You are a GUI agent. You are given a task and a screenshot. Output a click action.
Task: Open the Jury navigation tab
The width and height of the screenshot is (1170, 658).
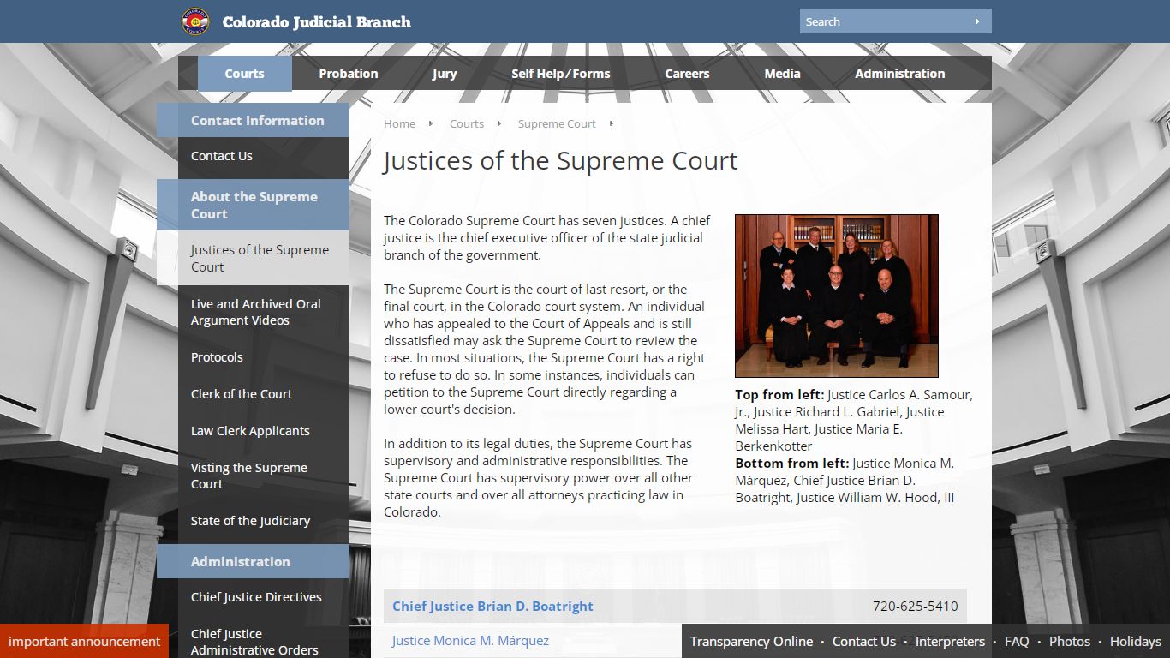pos(445,74)
